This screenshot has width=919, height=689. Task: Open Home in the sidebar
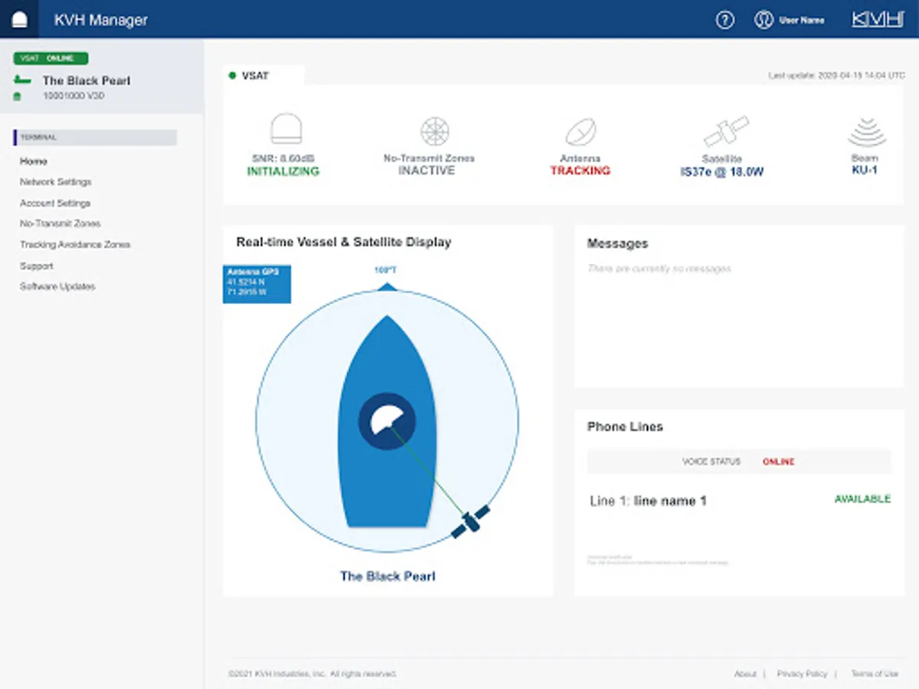coord(34,162)
